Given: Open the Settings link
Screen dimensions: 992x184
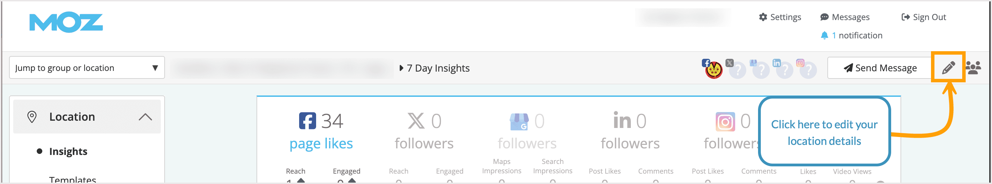Looking at the screenshot, I should 780,17.
